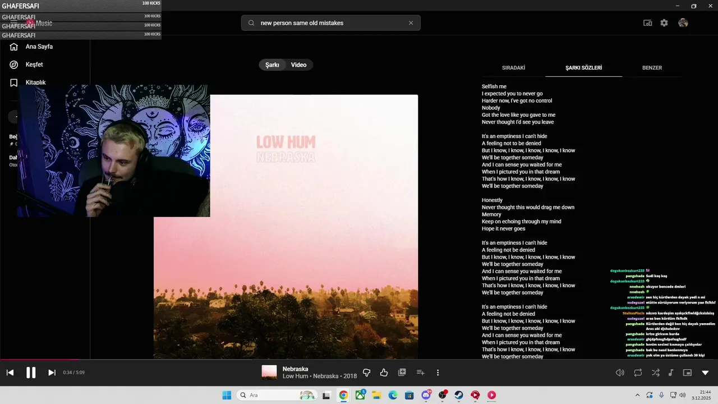The image size is (718, 404).
Task: Open Task View on the taskbar
Action: point(326,395)
